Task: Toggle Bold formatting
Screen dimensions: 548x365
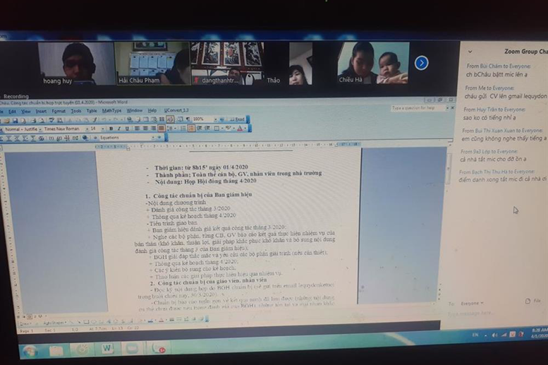Action: [111, 128]
